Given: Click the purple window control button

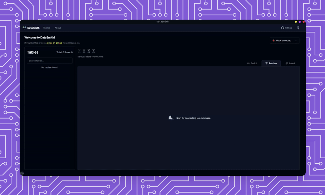Looking at the screenshot, I should (300, 22).
